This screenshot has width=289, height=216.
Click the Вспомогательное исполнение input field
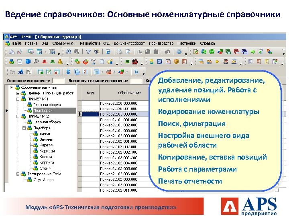[136, 81]
